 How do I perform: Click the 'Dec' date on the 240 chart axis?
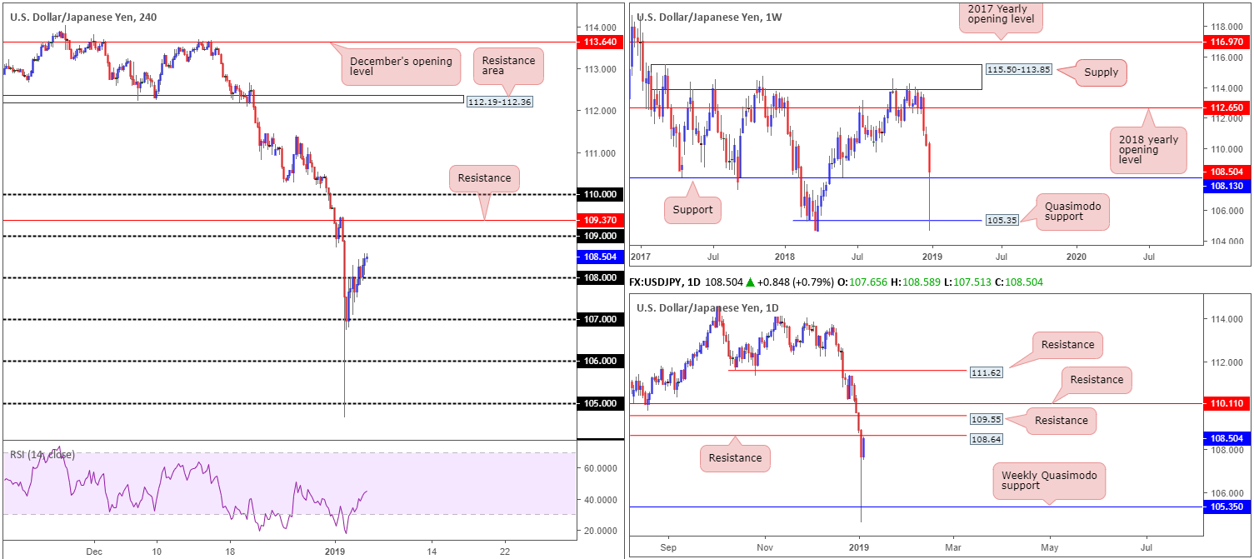pyautogui.click(x=93, y=552)
